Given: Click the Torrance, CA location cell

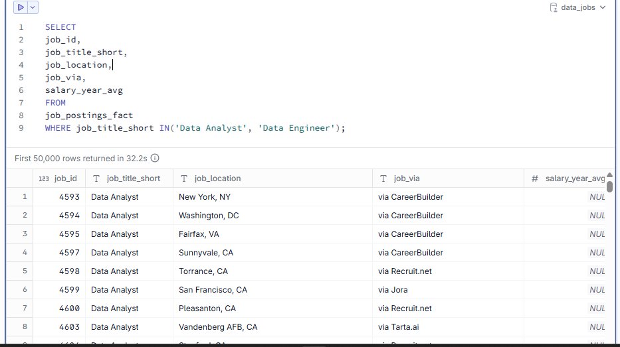Looking at the screenshot, I should (x=273, y=271).
